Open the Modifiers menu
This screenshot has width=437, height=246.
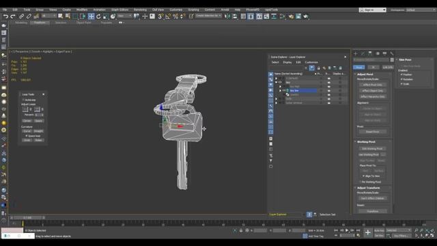click(x=82, y=10)
